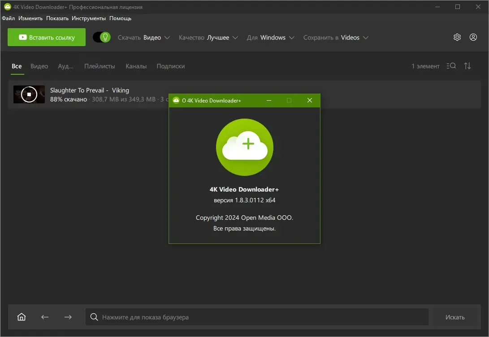Expand the Сохранить в Videos dropdown
Screen dimensions: 489x337
click(336, 38)
